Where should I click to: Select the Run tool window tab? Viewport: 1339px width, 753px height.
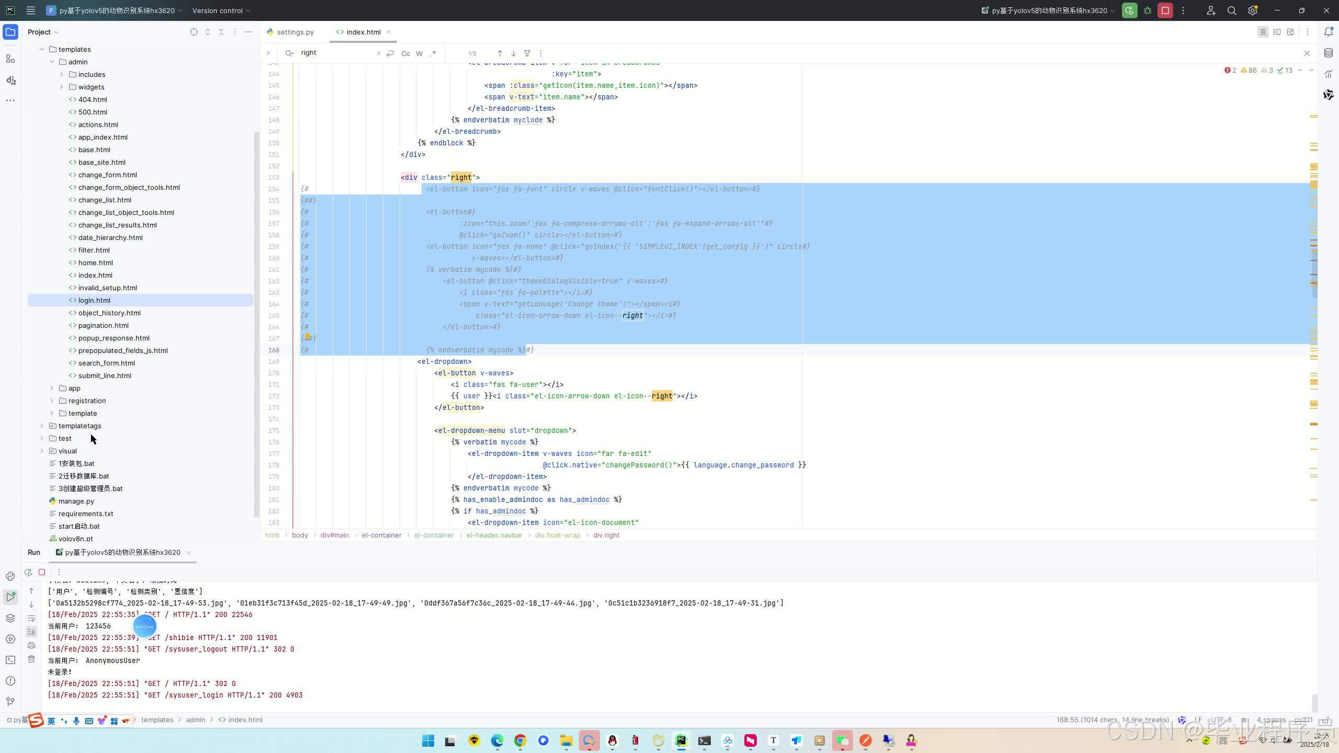pos(34,552)
